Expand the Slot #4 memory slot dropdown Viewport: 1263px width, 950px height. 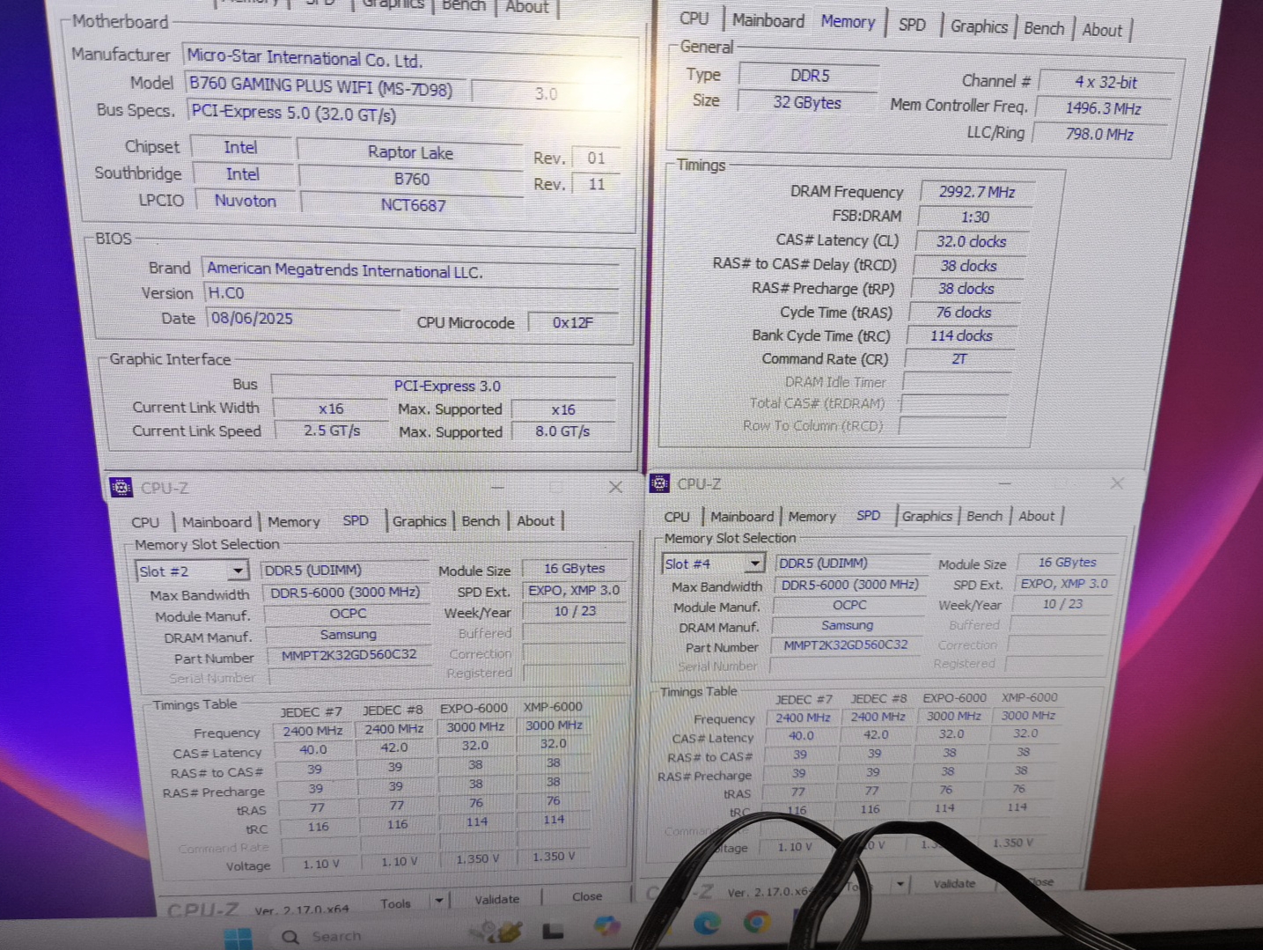click(754, 563)
